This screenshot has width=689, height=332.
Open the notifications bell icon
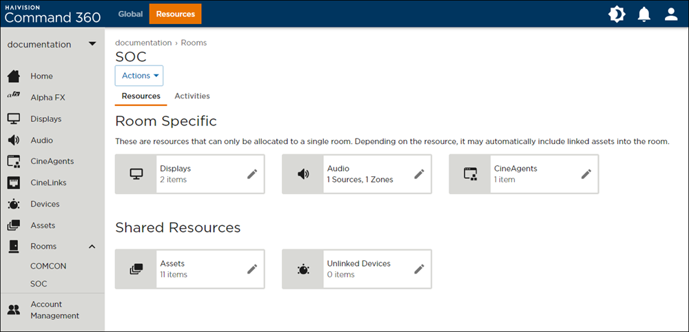pyautogui.click(x=644, y=14)
